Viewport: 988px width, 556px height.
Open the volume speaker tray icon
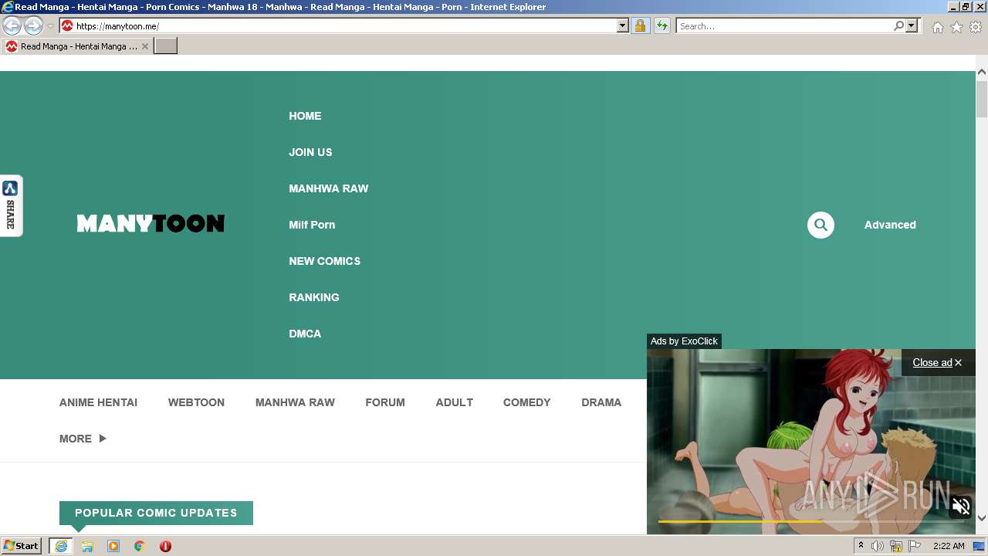pos(878,546)
